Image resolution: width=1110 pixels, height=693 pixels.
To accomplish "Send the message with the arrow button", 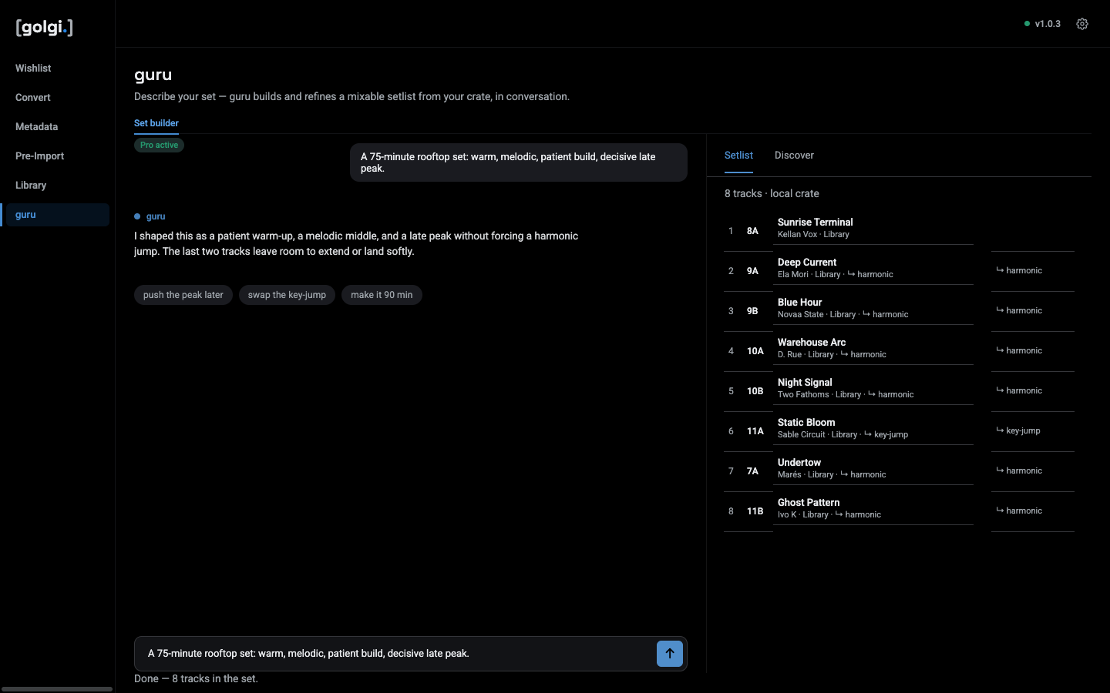I will point(670,654).
